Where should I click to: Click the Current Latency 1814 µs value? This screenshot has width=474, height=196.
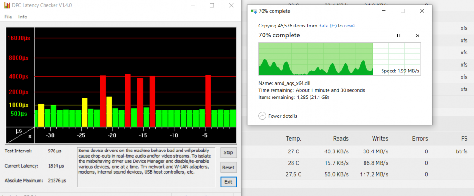[56, 166]
